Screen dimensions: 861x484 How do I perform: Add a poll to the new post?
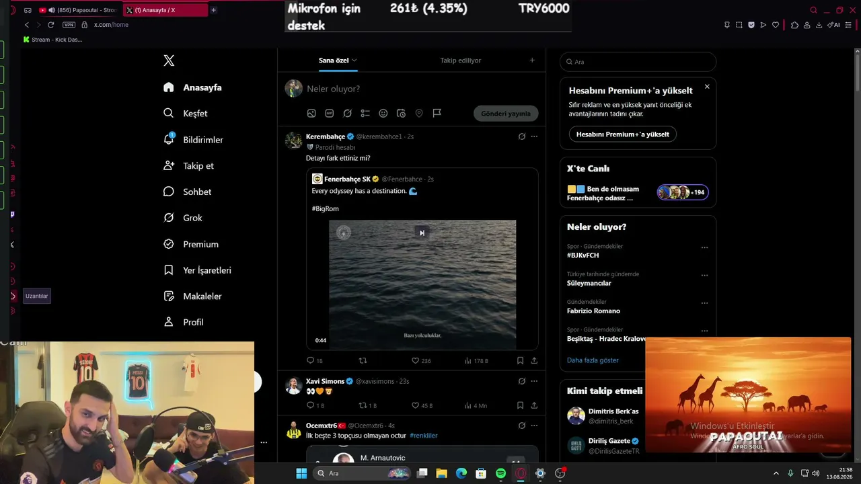[365, 114]
